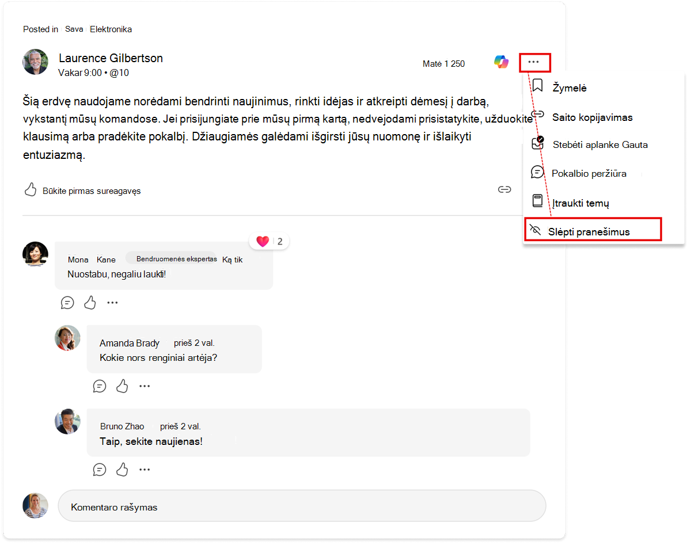Reply icon under Amanda Brady's comment

(100, 386)
